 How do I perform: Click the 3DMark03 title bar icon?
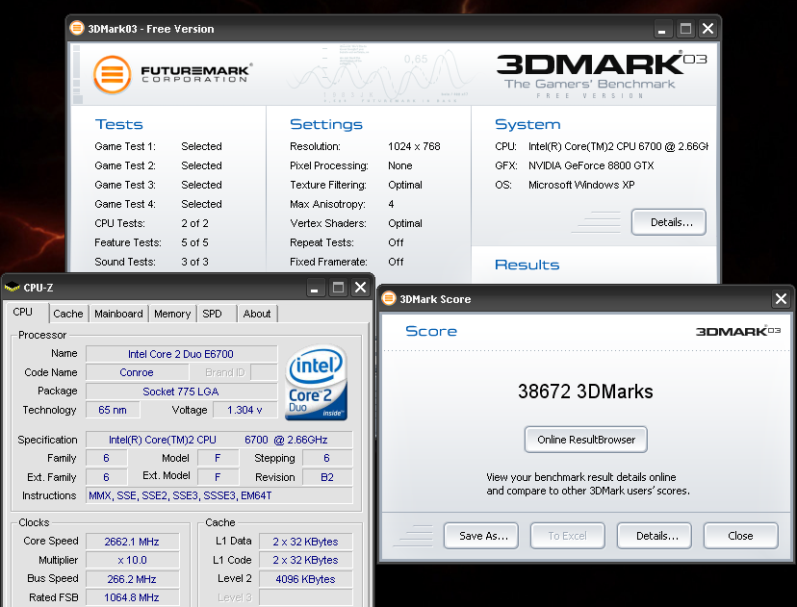pos(77,28)
